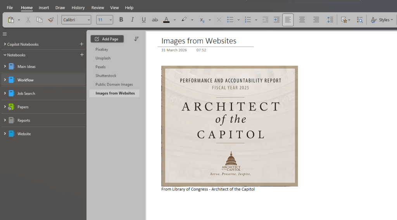Open font color dropdown arrow

tap(174, 20)
